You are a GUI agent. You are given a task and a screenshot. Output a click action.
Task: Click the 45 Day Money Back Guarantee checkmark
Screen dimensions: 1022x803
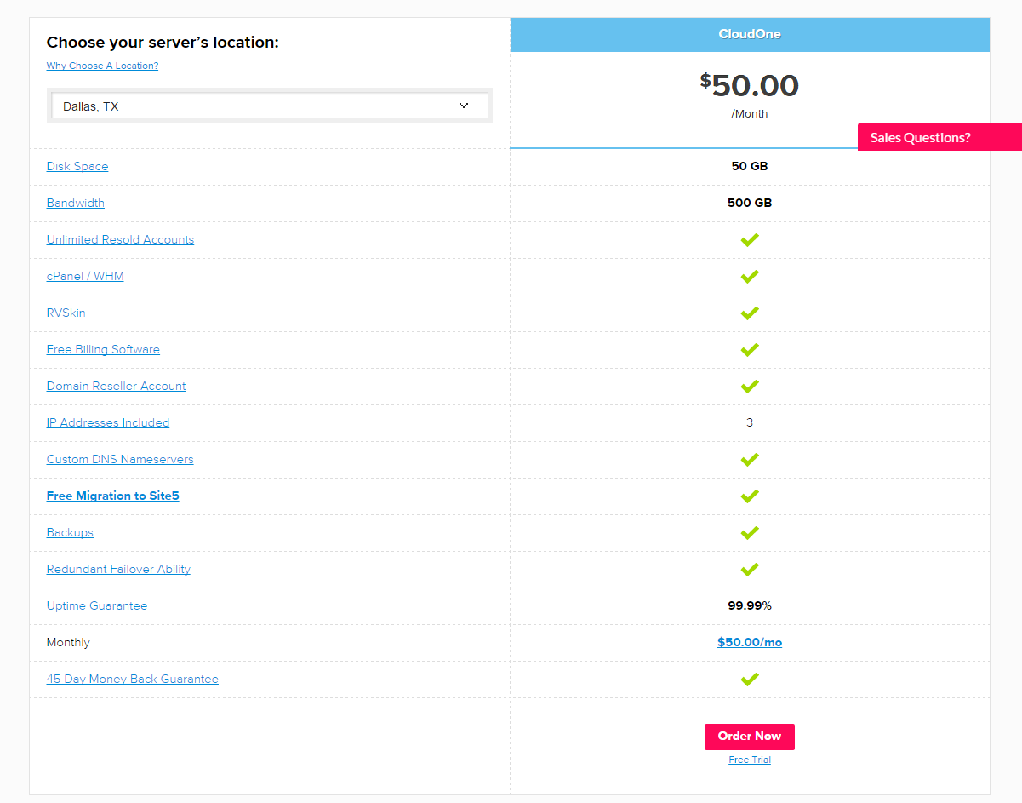coord(750,679)
